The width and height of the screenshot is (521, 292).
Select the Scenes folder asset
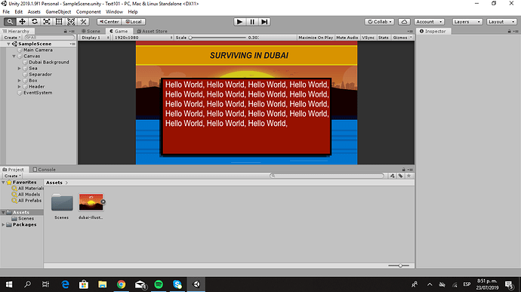tap(62, 202)
